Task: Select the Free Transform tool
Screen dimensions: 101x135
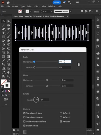Action: click(x=8, y=49)
